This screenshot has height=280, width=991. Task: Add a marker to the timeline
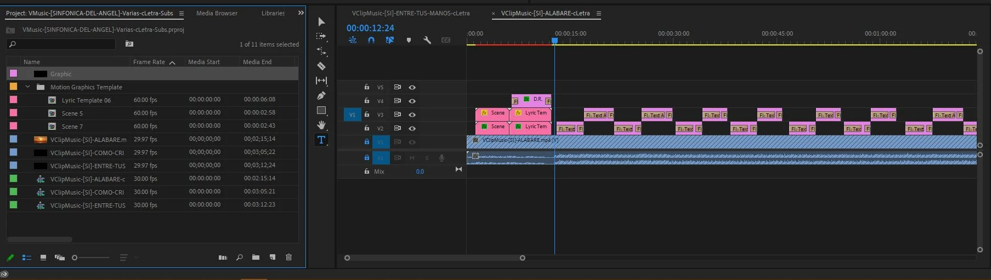409,40
